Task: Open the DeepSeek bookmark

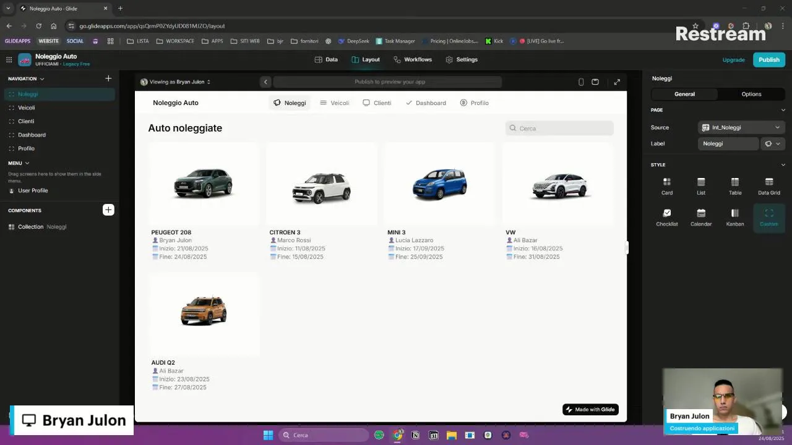Action: (x=353, y=41)
